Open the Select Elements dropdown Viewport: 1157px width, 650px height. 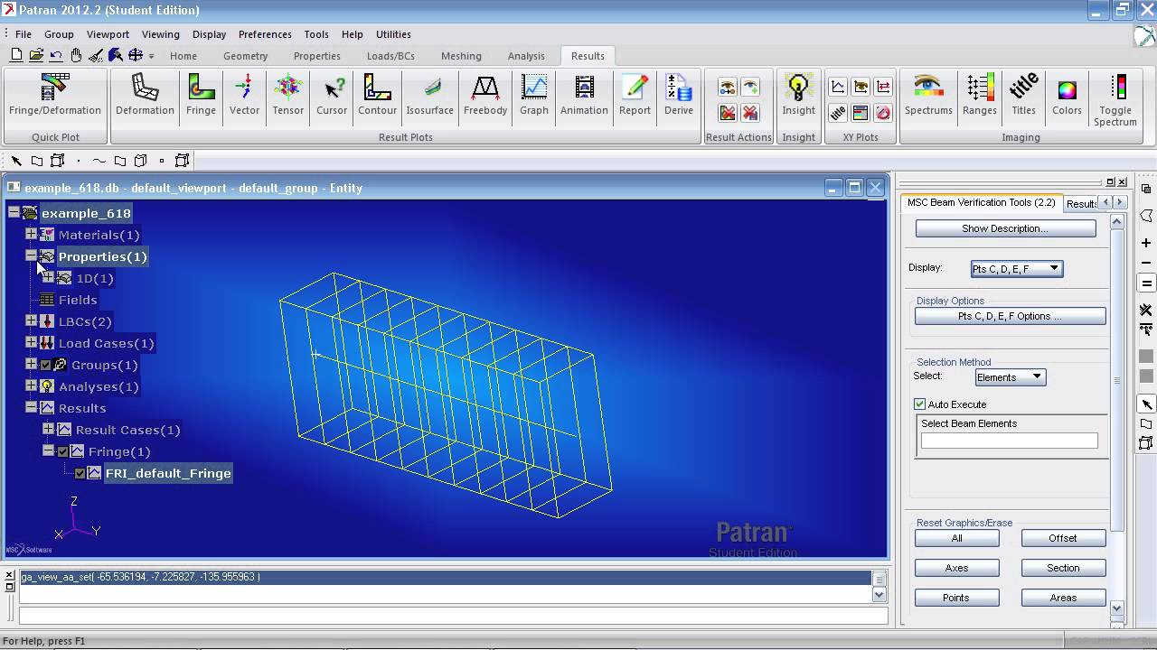pos(1011,377)
